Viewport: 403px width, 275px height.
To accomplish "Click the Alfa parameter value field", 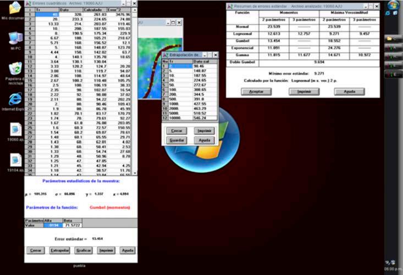I will (x=53, y=225).
